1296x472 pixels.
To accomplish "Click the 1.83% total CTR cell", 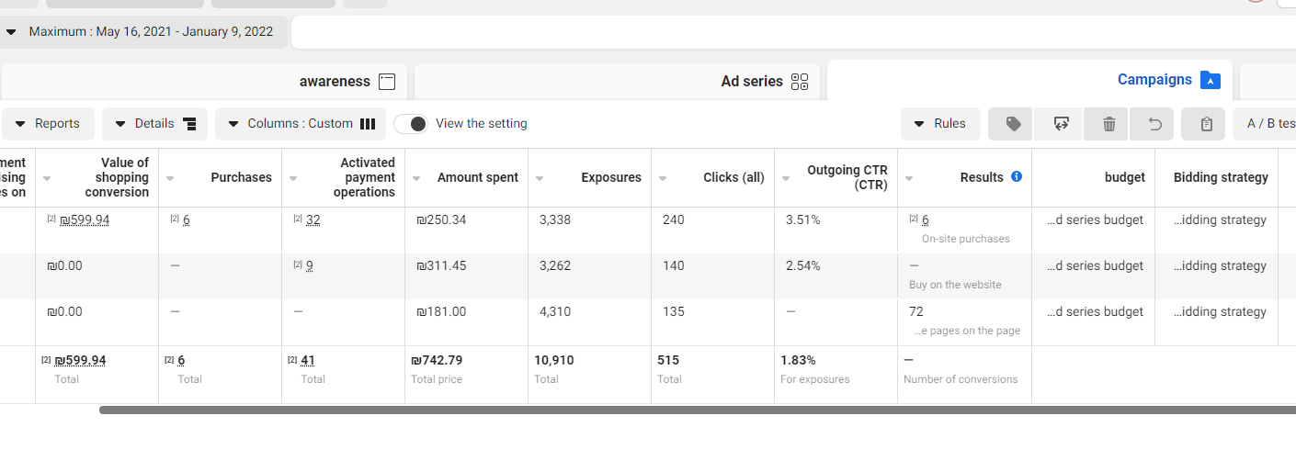I will 798,361.
